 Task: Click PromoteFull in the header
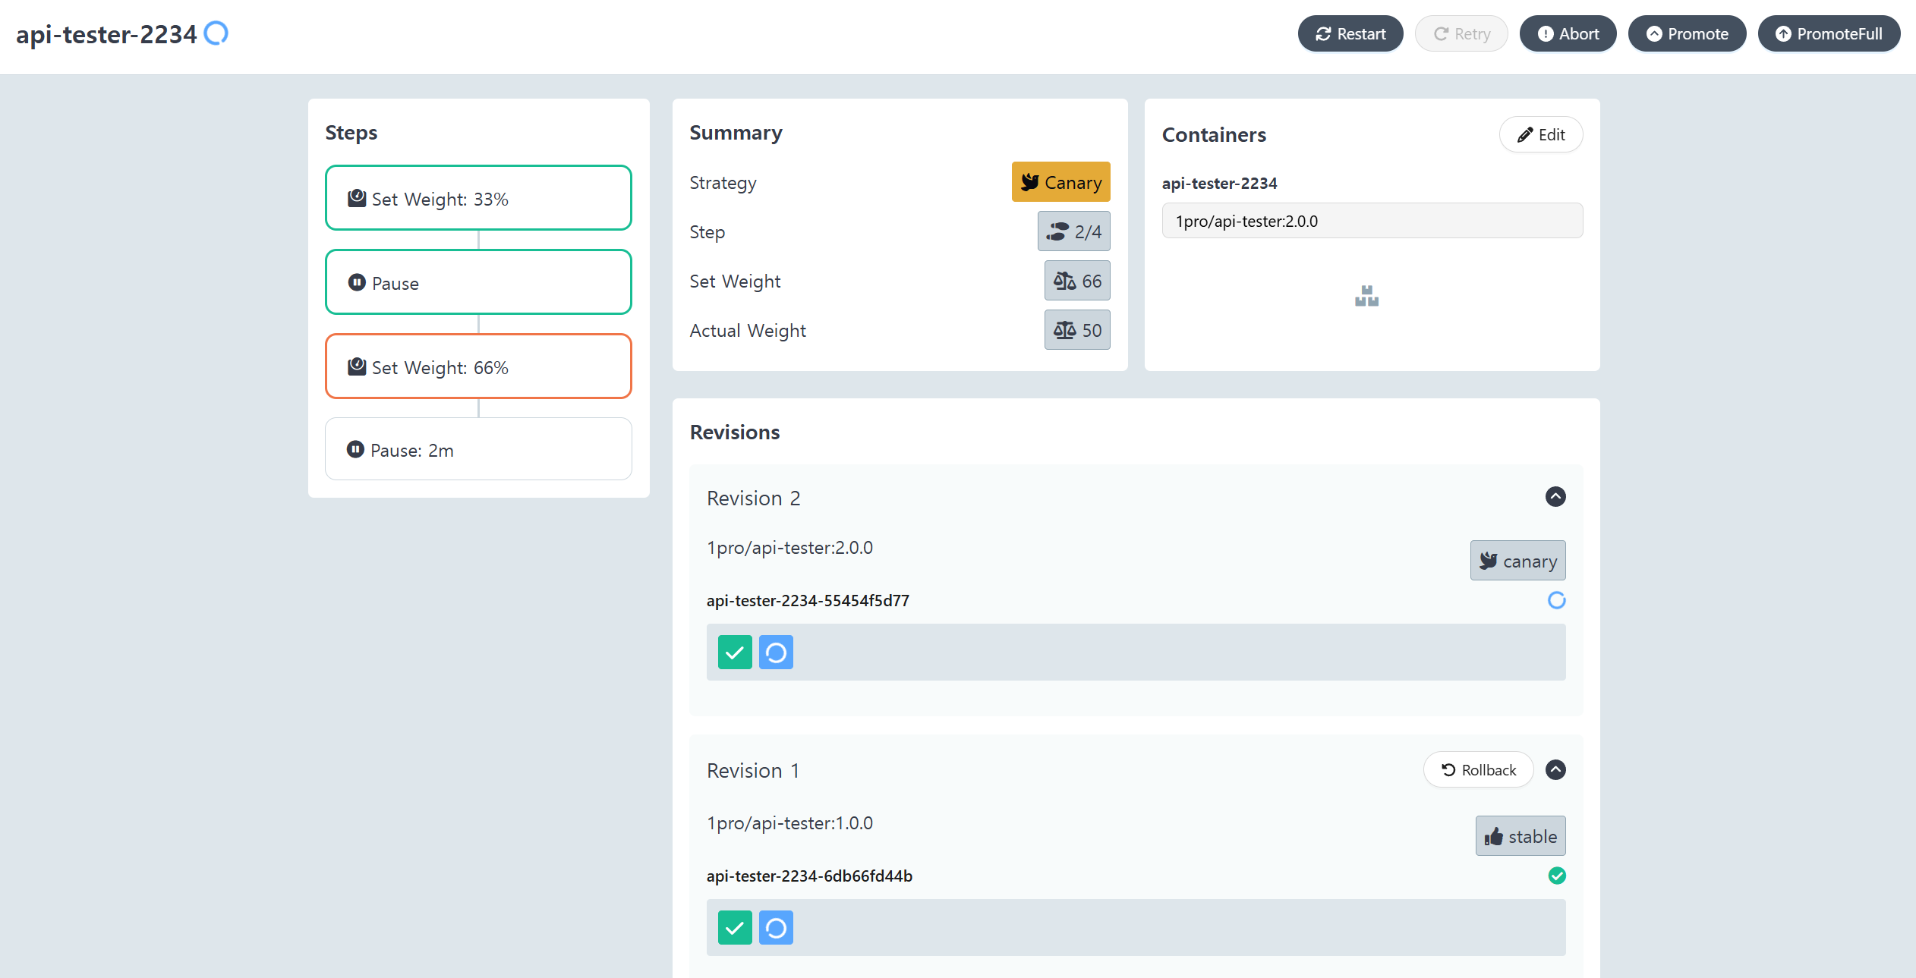pyautogui.click(x=1828, y=34)
